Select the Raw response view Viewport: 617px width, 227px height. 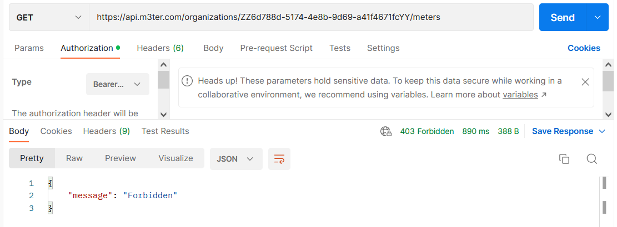(74, 158)
